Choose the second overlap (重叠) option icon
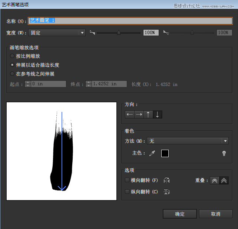The height and width of the screenshot is (229, 238). [224, 180]
